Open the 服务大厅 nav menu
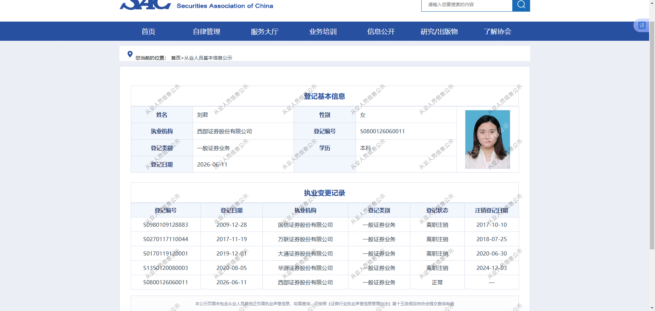Image resolution: width=655 pixels, height=311 pixels. click(x=265, y=32)
